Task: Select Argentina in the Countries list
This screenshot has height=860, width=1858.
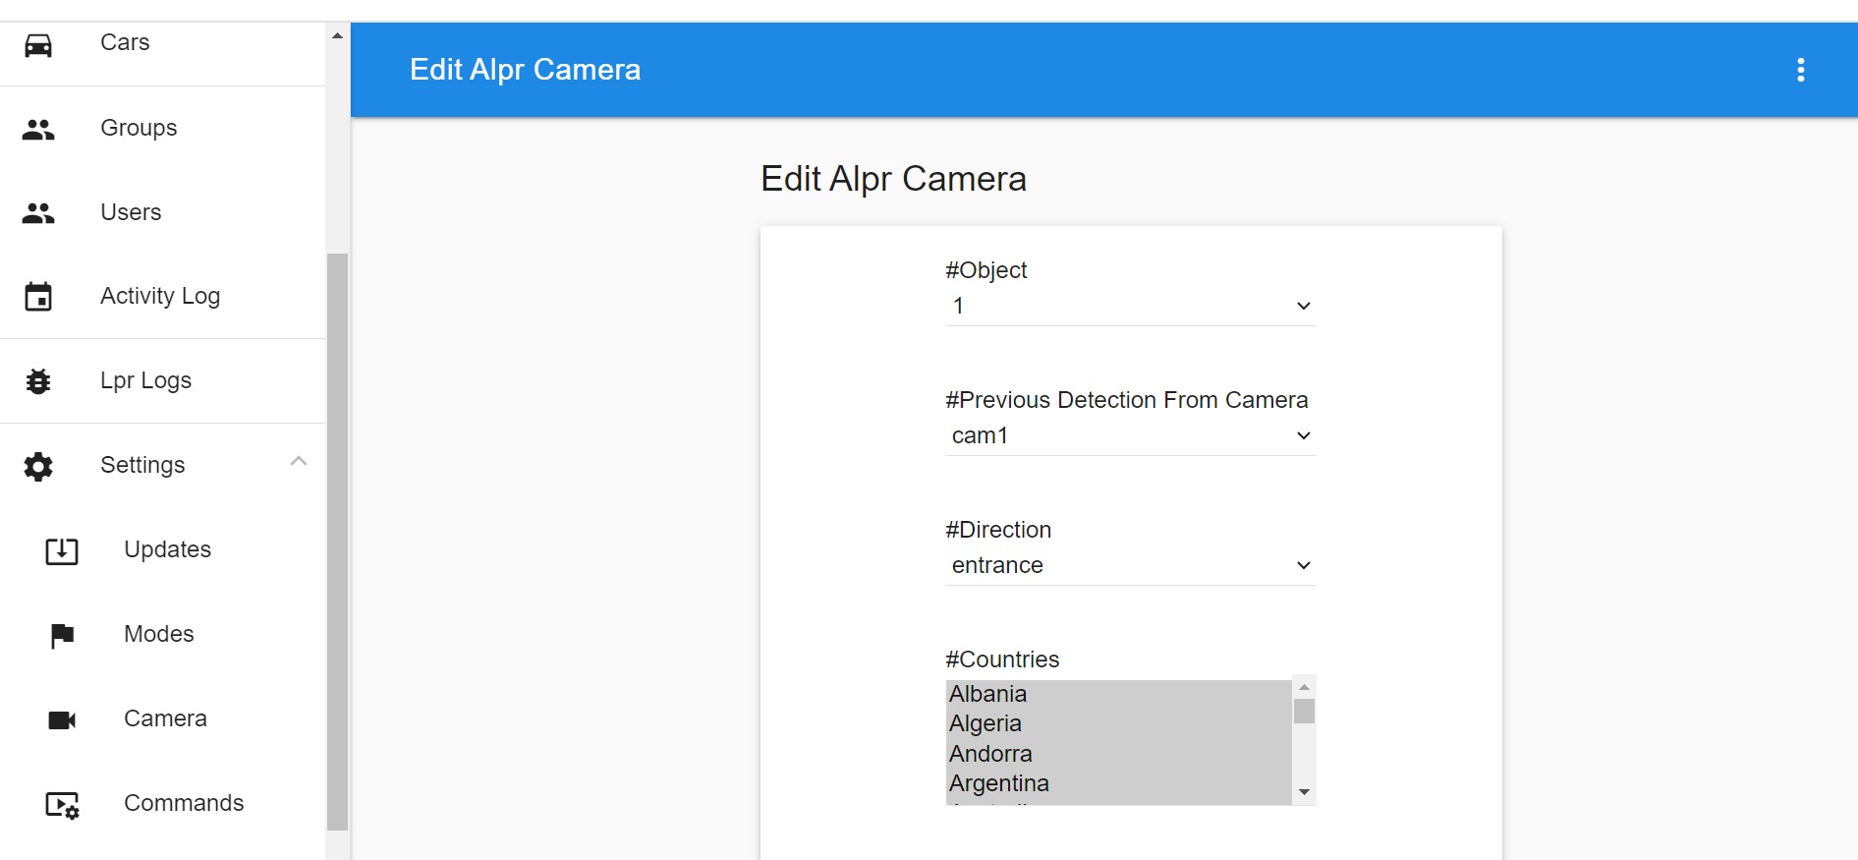Action: (x=1119, y=783)
